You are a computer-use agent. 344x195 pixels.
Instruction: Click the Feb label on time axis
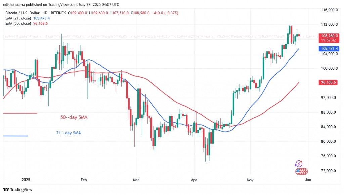(84, 180)
